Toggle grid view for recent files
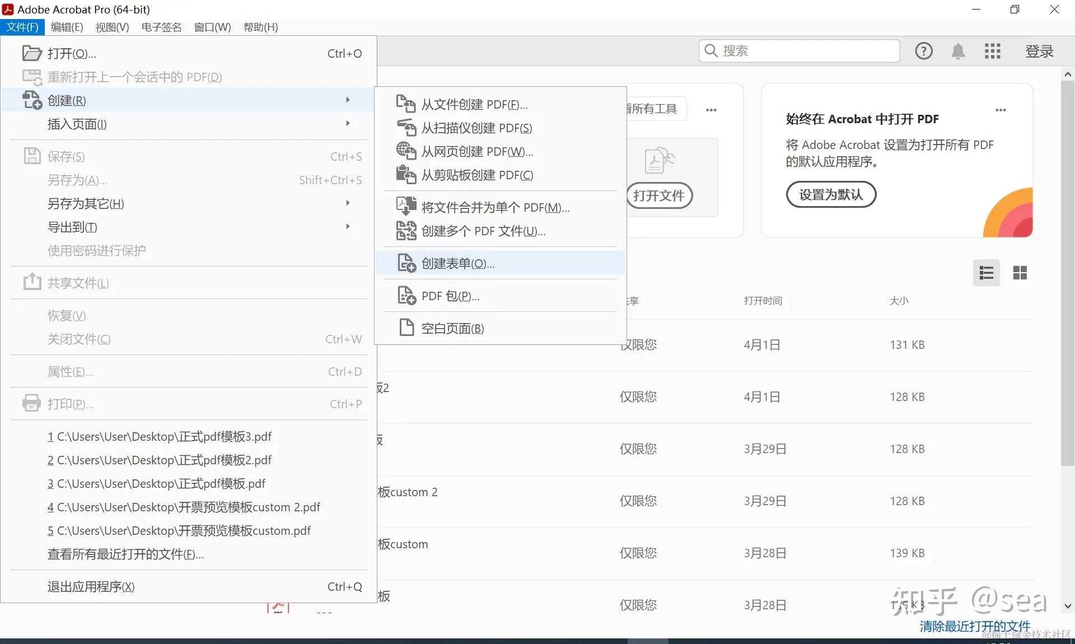The image size is (1075, 644). [1020, 273]
